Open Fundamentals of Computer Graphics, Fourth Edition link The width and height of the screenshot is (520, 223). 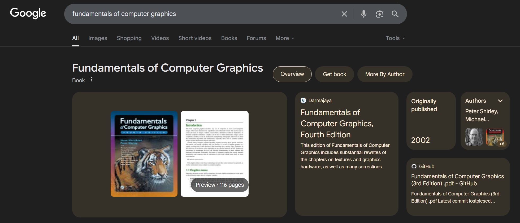[337, 124]
